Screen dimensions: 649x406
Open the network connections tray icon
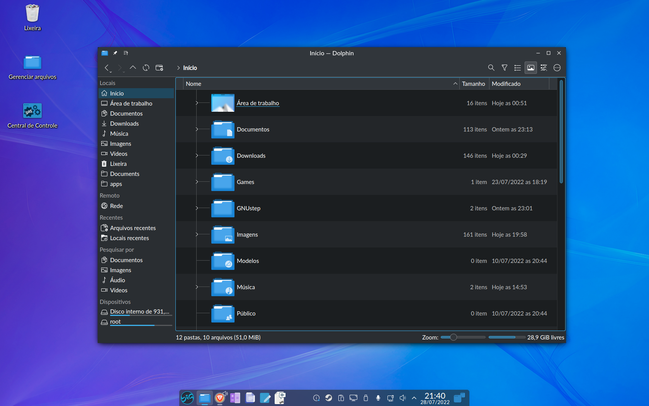[x=391, y=398]
